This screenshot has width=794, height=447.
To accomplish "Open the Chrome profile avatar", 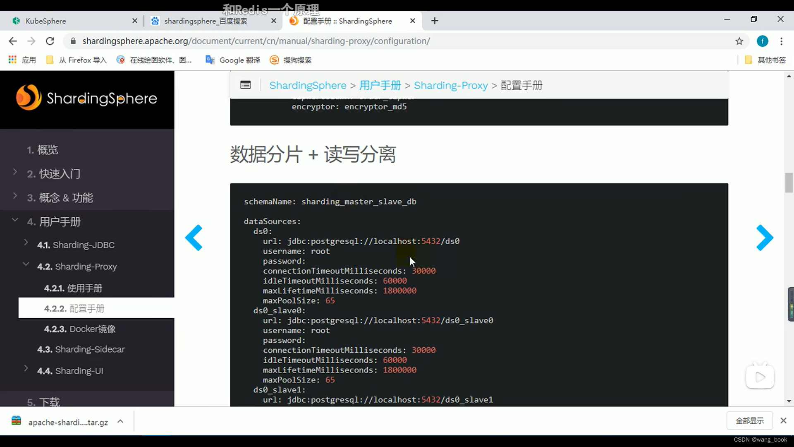I will (762, 41).
